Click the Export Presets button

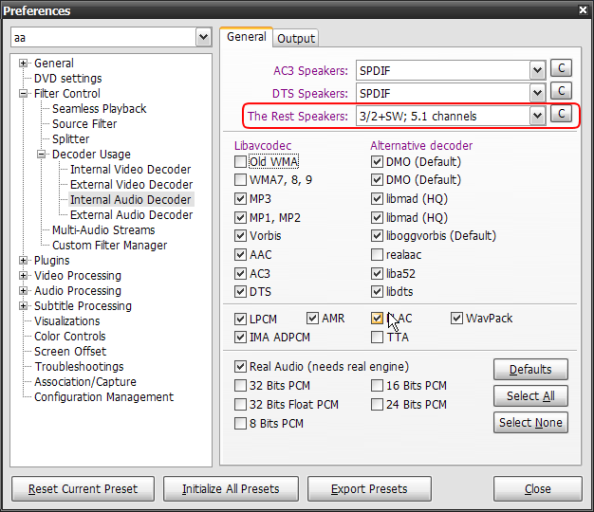tap(369, 489)
